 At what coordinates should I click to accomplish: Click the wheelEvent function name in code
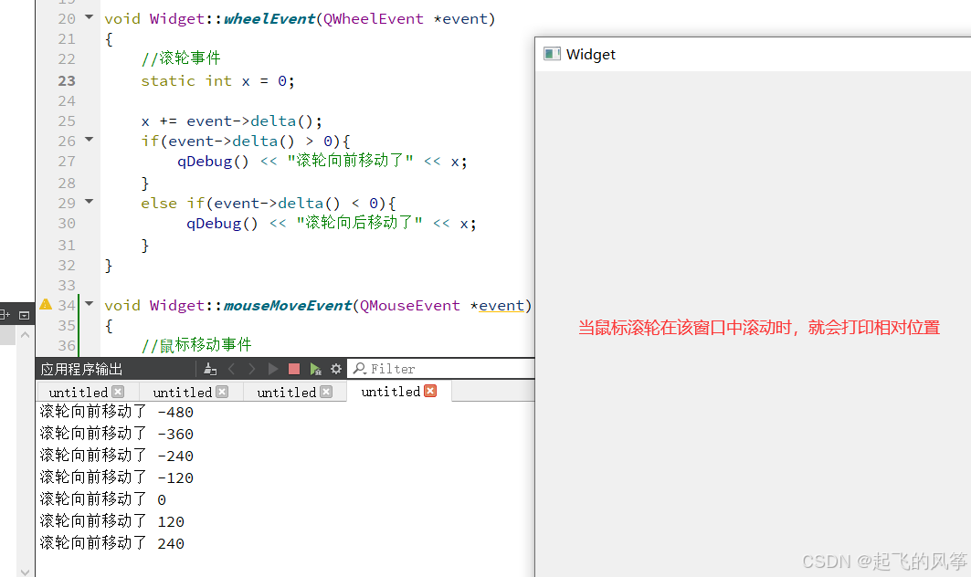269,19
